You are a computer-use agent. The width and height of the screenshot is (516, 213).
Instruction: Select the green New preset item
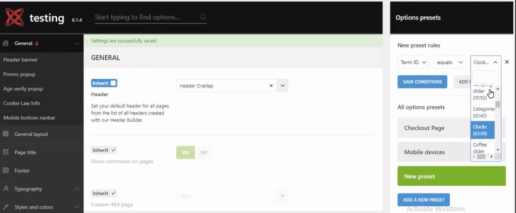(x=451, y=176)
